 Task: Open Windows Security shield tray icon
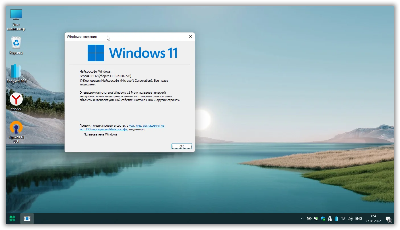[323, 219]
